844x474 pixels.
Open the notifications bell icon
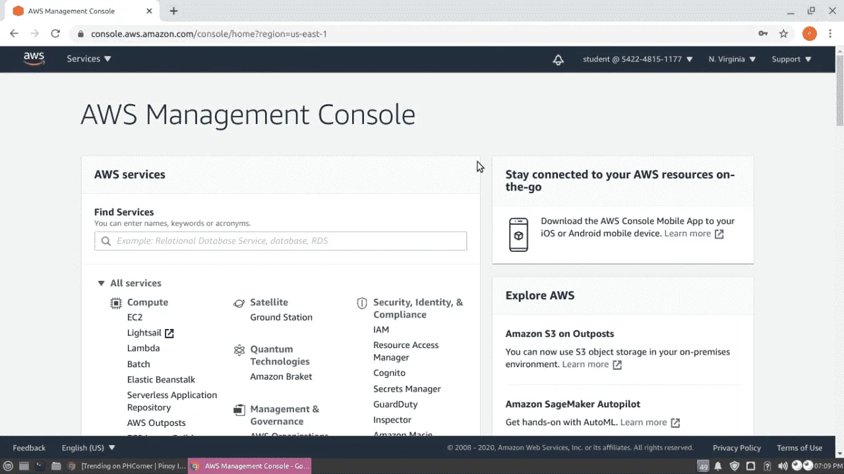[x=558, y=59]
